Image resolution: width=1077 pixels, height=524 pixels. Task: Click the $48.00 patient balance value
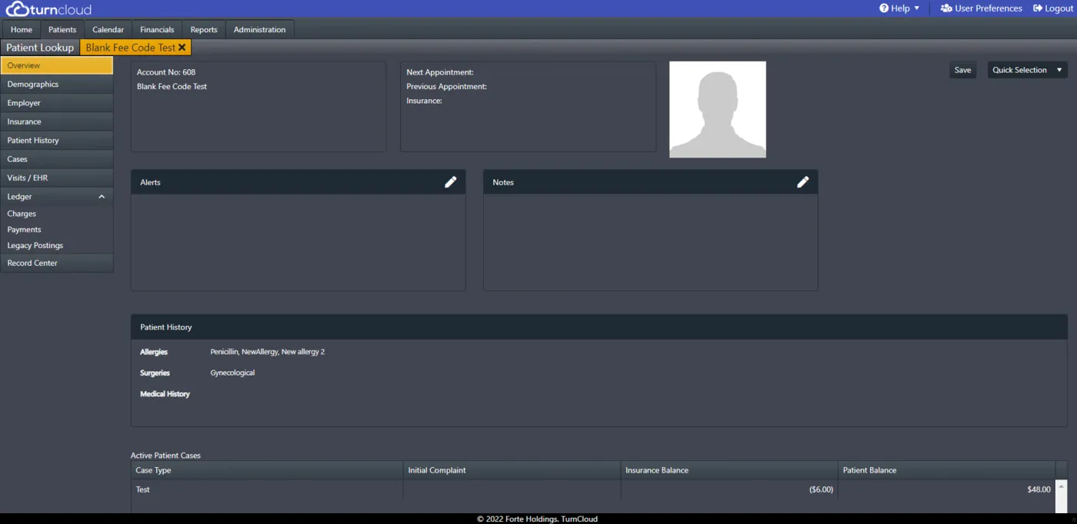pyautogui.click(x=1039, y=489)
